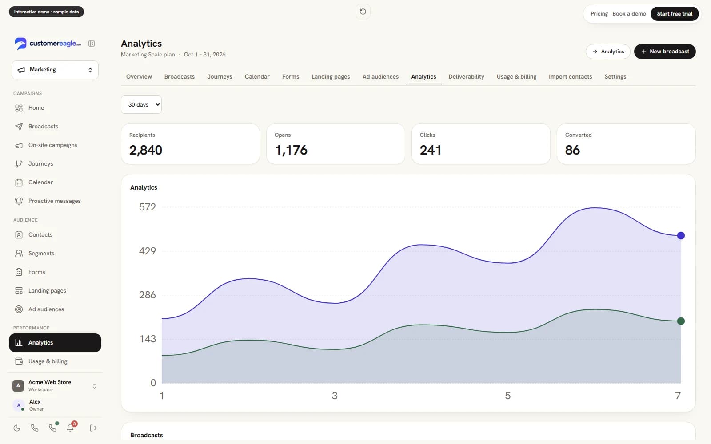Click the Book a demo link

point(629,14)
